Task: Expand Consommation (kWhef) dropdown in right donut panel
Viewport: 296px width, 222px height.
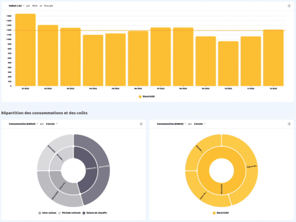Action: pos(171,124)
